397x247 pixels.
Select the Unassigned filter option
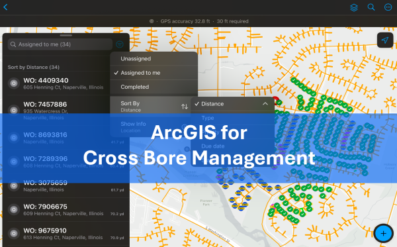pos(154,59)
